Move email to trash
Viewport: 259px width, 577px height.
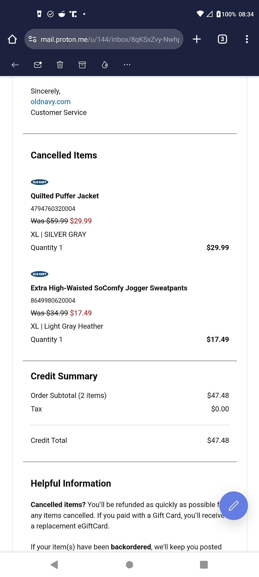coord(60,65)
